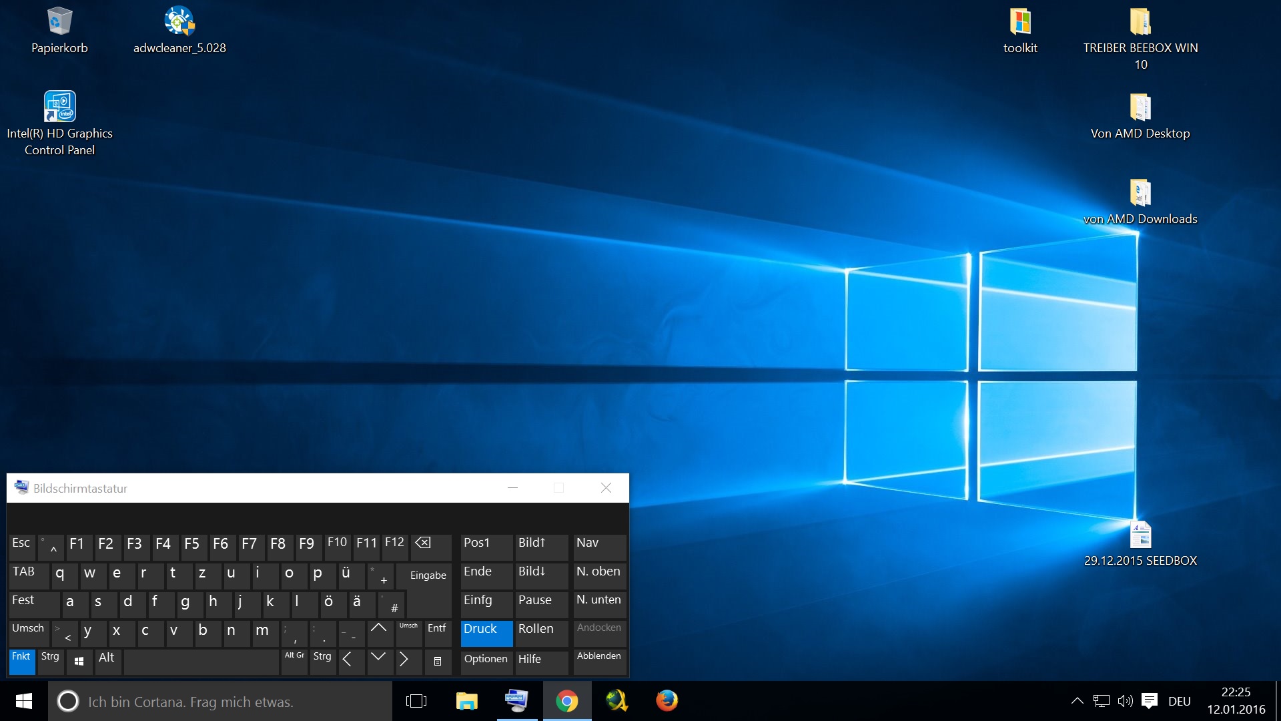
Task: Launch Firefox from the taskbar
Action: [667, 701]
